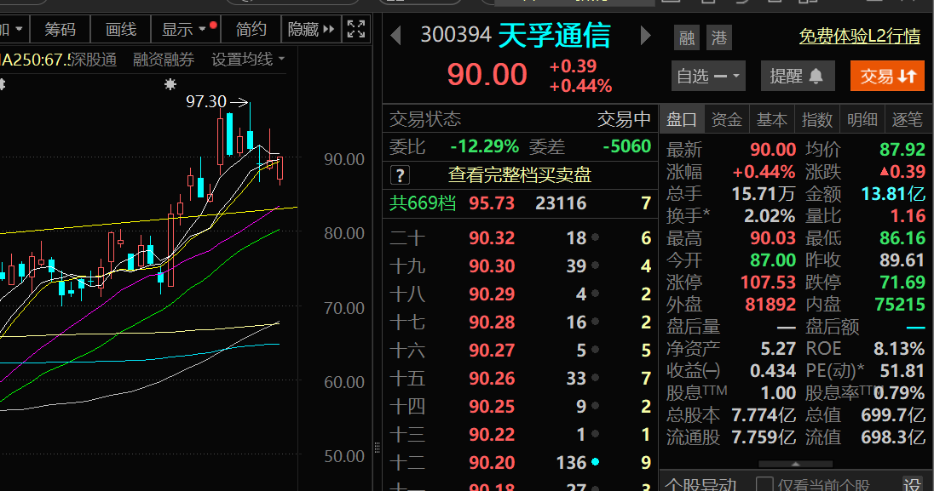Switch to the 明细 tab

(862, 120)
